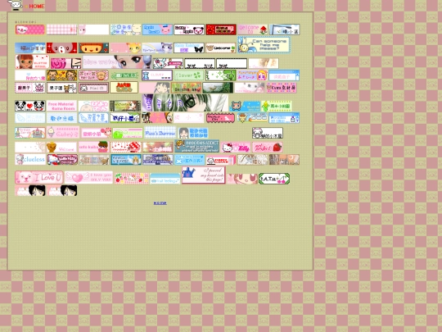Click the rabbit icon beside HOME
The width and height of the screenshot is (442, 332).
coord(16,5)
